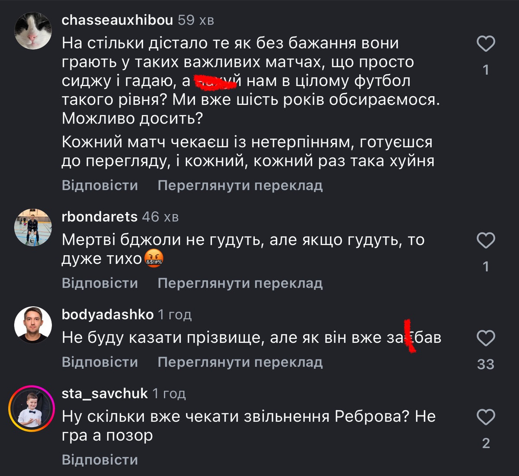The width and height of the screenshot is (519, 476).
Task: View the 33 likes count on bodyadashko comment
Action: pyautogui.click(x=486, y=364)
